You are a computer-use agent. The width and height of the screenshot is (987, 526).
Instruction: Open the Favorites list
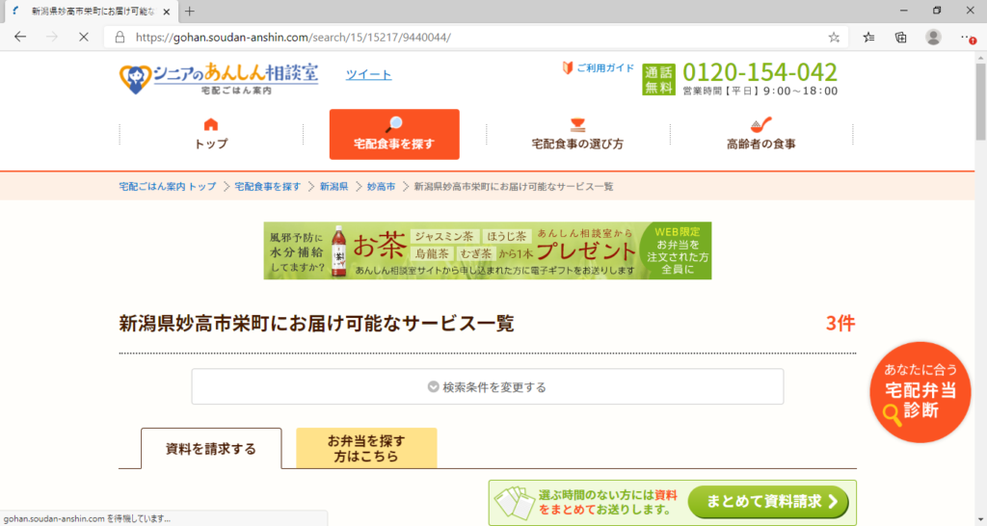click(x=868, y=38)
